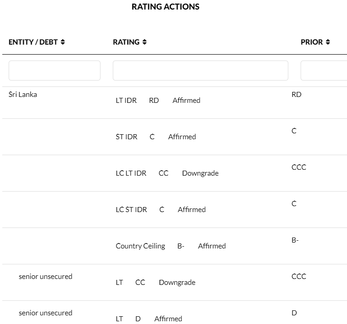Focus the Prior column filter box
This screenshot has width=347, height=324.
click(323, 71)
